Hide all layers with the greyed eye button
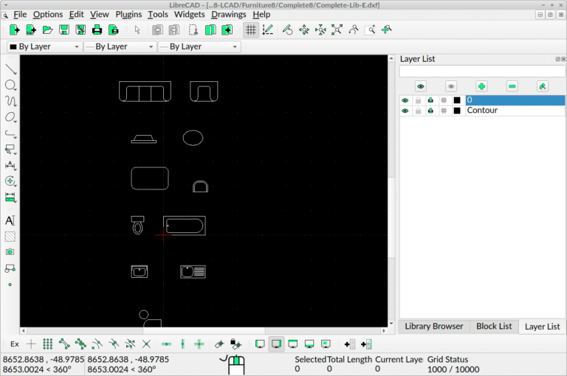The image size is (567, 376). (451, 86)
